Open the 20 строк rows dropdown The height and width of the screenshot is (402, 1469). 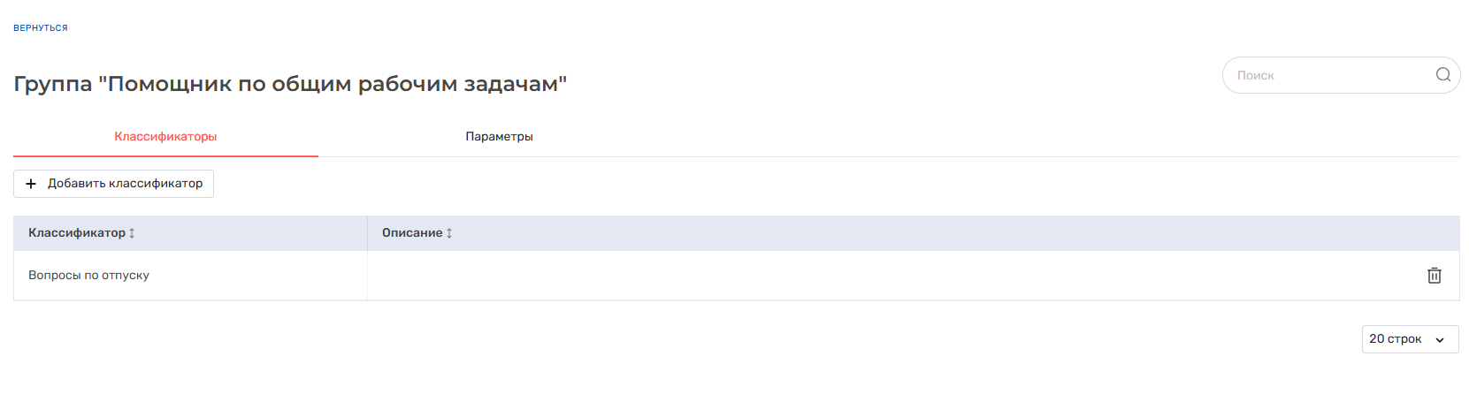click(1410, 339)
